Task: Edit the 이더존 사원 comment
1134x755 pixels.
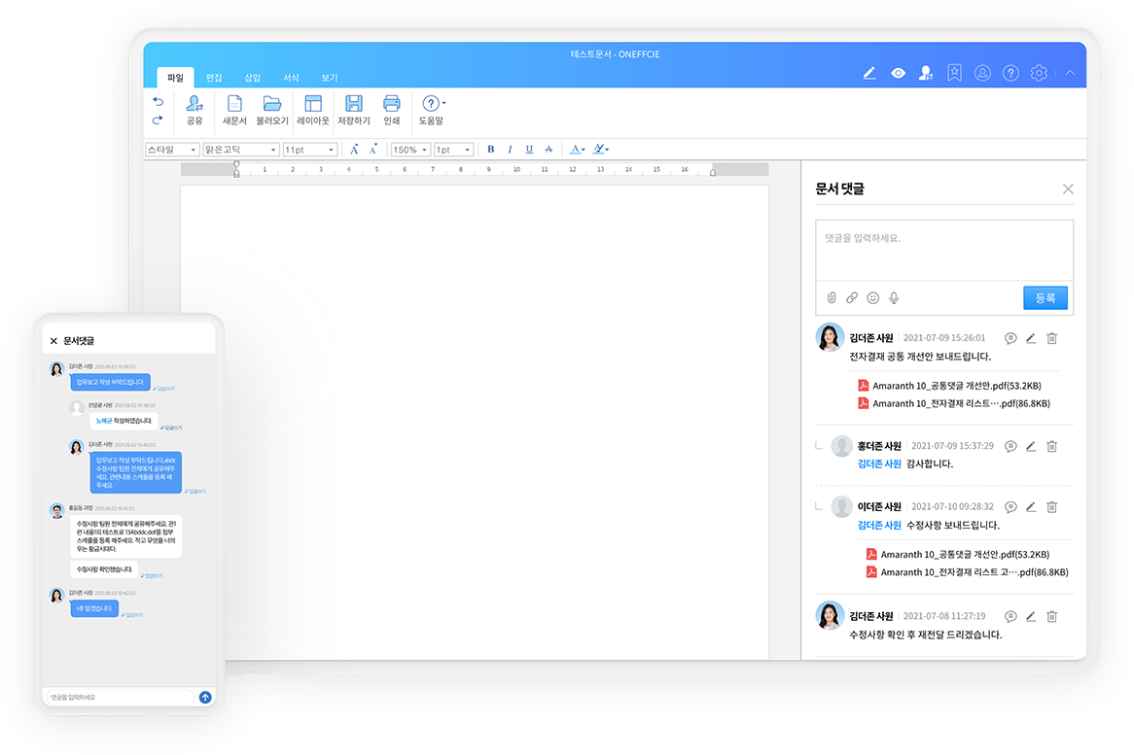Action: point(1031,507)
